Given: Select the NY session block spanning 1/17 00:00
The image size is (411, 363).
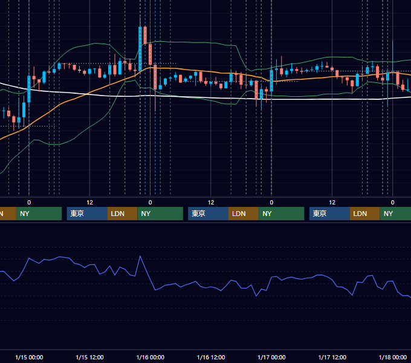Looking at the screenshot, I should (x=282, y=214).
